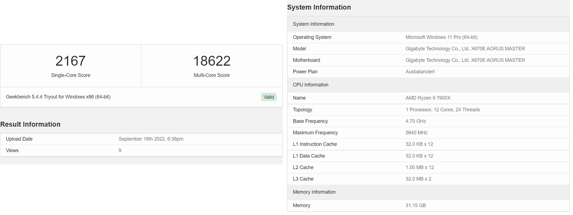Click the Base Frequency label
The image size is (573, 215).
pyautogui.click(x=310, y=121)
